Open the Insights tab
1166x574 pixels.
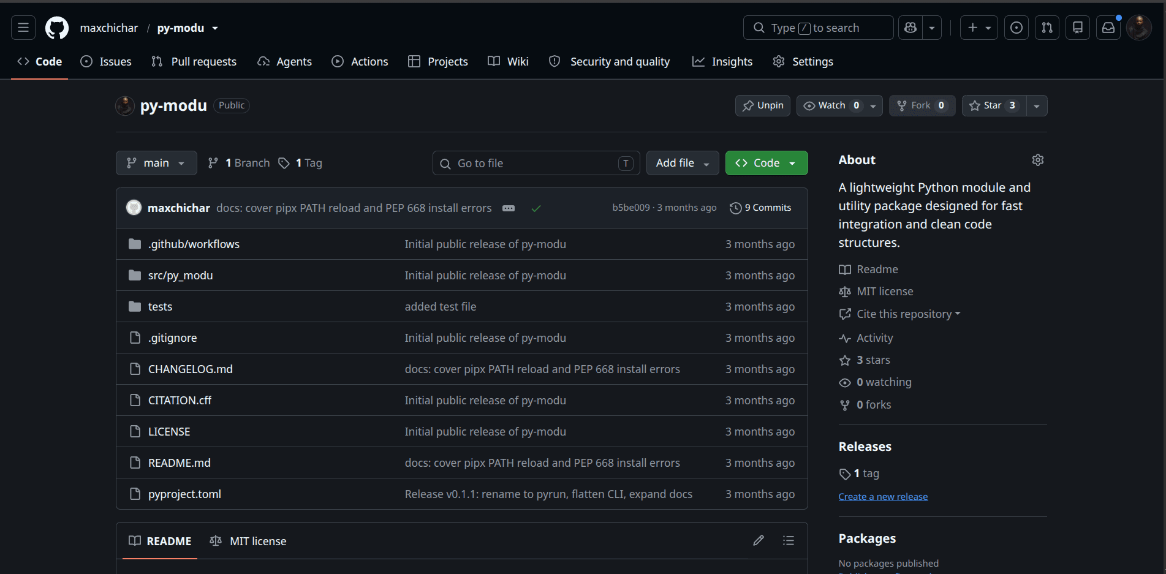click(722, 61)
